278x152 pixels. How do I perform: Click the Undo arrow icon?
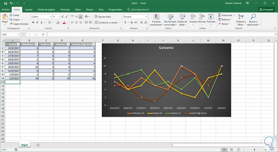point(11,3)
